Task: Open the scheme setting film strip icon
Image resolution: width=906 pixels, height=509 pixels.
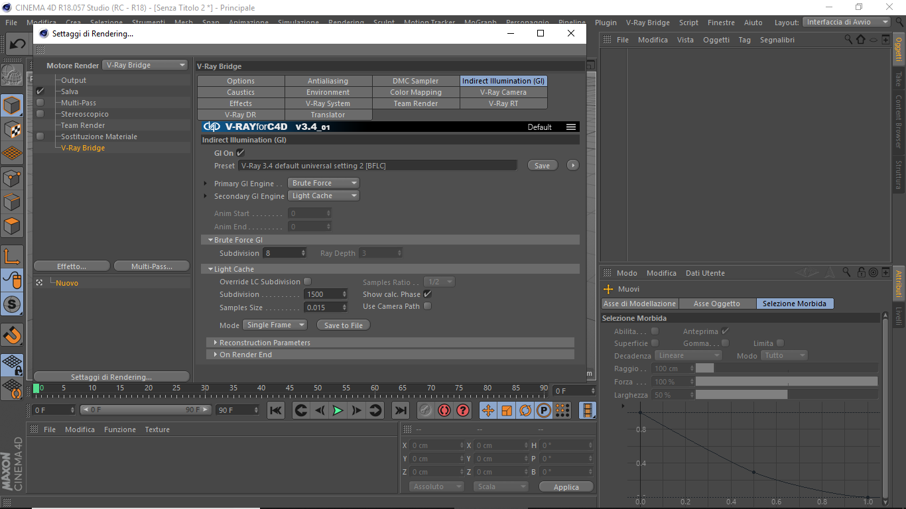Action: coord(587,410)
